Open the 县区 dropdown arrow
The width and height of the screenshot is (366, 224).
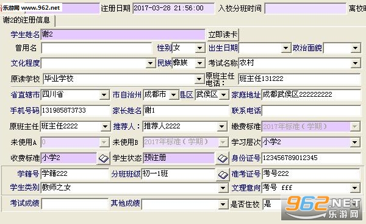point(224,95)
